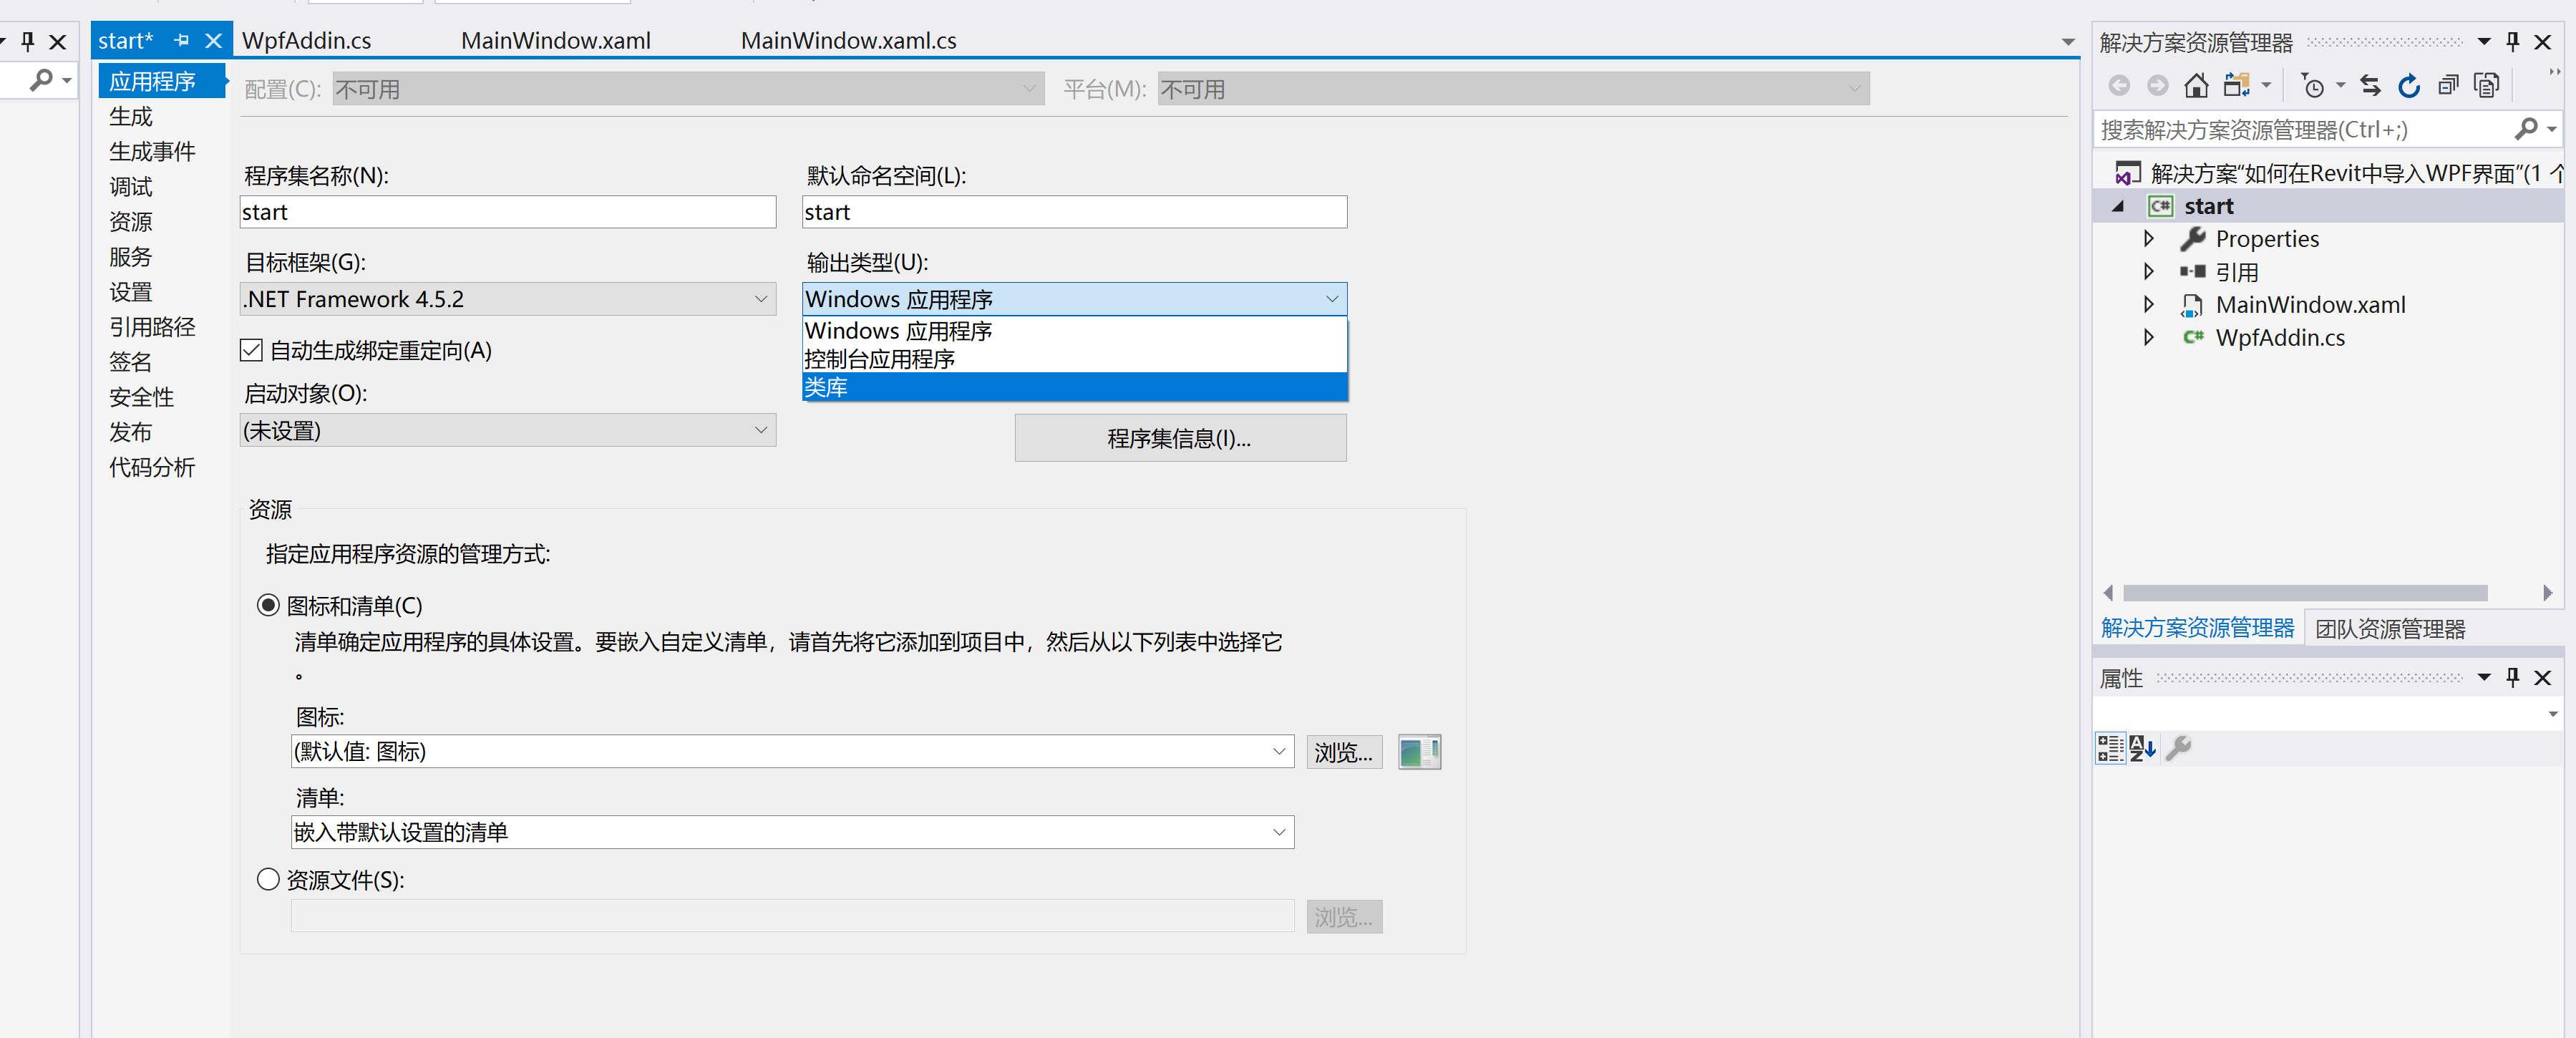Keep 图标和清单(C) radio option selected

[267, 604]
